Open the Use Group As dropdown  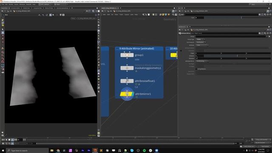[x=201, y=42]
